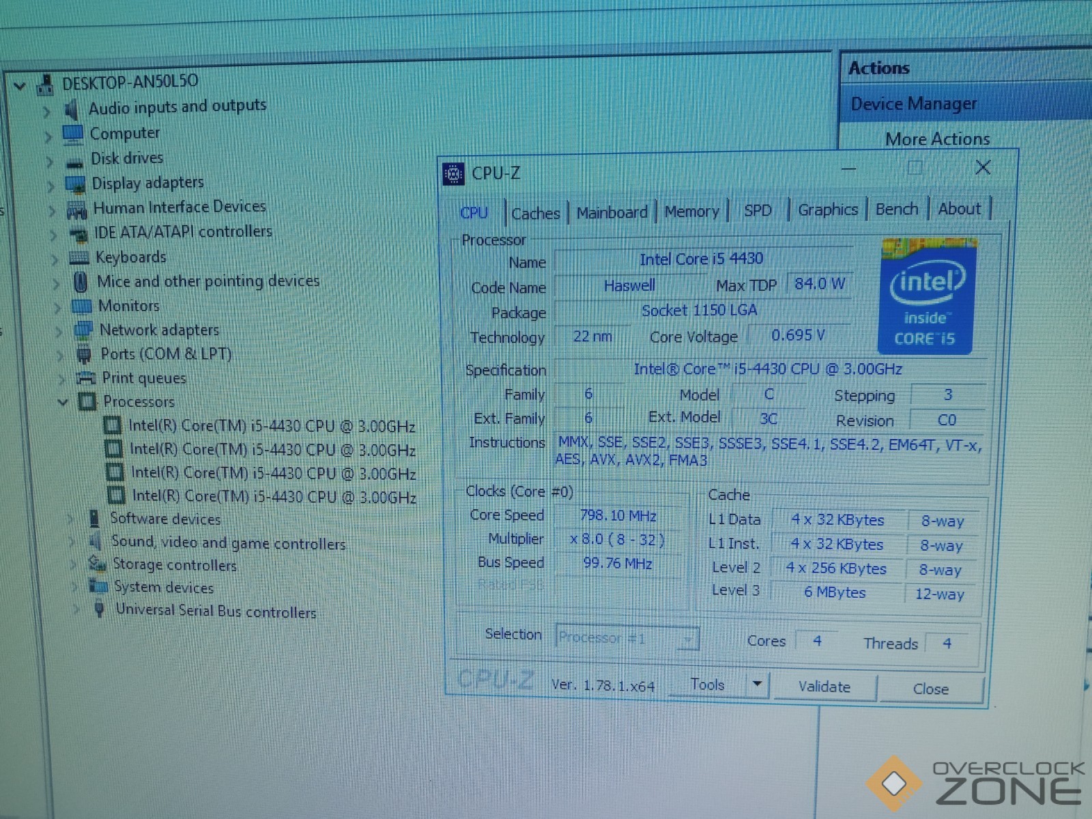Collapse the DESKTOP-AN50L5O root node

[x=20, y=86]
